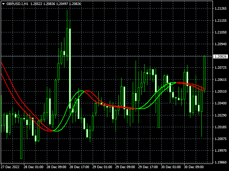Image resolution: width=229 pixels, height=171 pixels.
Task: Click the 1.20400 price axis label
Action: (221, 103)
